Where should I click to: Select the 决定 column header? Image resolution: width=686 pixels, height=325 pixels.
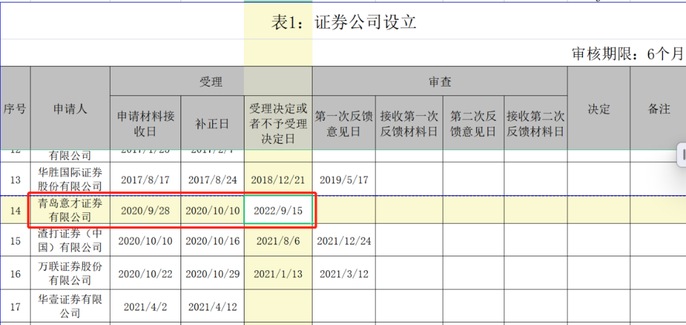(x=598, y=109)
